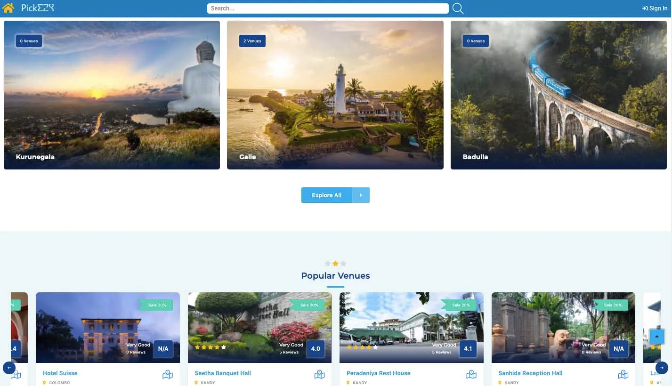This screenshot has height=386, width=672.
Task: Click the star rating on Seetha Banquet Hall
Action: point(211,347)
